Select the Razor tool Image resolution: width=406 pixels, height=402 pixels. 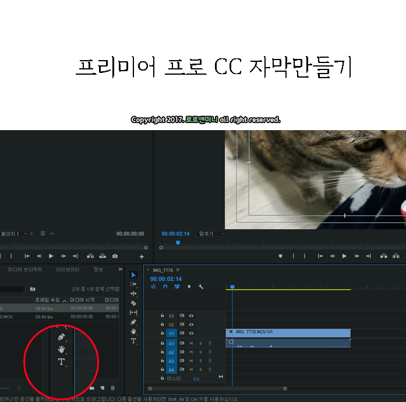tap(133, 303)
